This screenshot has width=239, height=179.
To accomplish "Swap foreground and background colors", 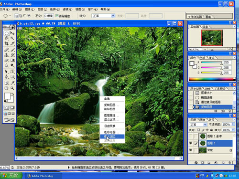I will click(x=12, y=94).
